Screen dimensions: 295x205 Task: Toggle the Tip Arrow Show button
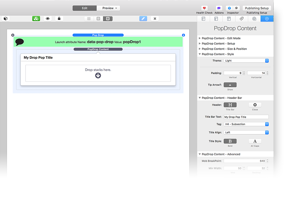230,85
